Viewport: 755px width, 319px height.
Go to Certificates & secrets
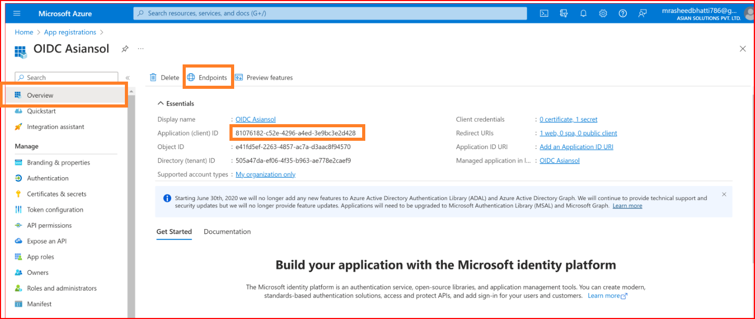pyautogui.click(x=57, y=194)
